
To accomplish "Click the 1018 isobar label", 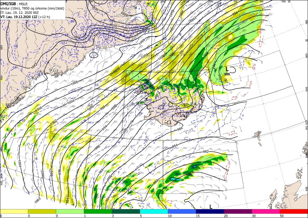I will tap(113, 26).
